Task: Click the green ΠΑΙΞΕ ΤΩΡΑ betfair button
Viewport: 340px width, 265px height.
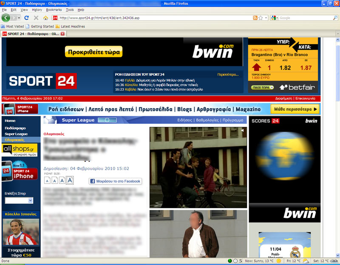Action: (262, 87)
